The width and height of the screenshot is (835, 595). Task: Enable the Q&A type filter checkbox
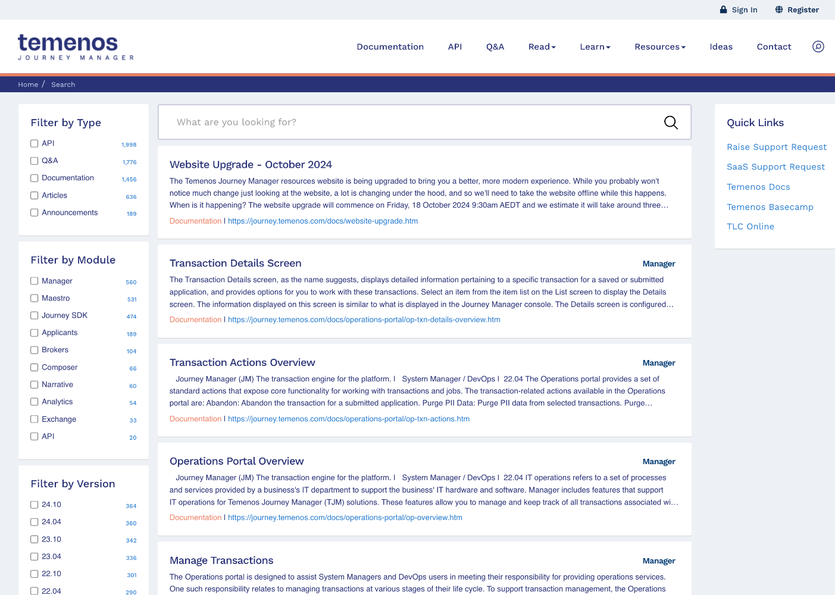tap(35, 161)
